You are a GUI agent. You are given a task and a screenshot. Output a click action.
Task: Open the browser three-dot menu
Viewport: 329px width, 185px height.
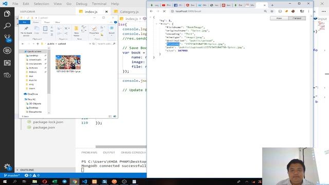click(308, 11)
